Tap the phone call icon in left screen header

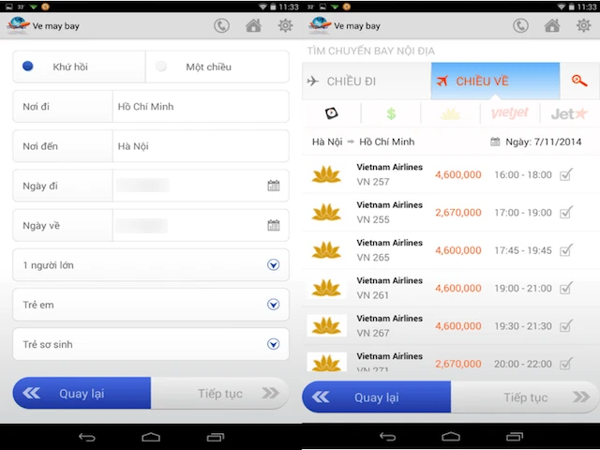tap(221, 25)
